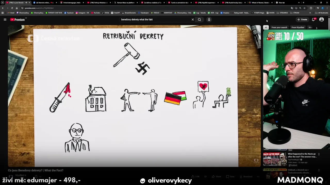Screen dimensions: 330x185
Task: Open YouTube notifications bell
Action: click(313, 20)
